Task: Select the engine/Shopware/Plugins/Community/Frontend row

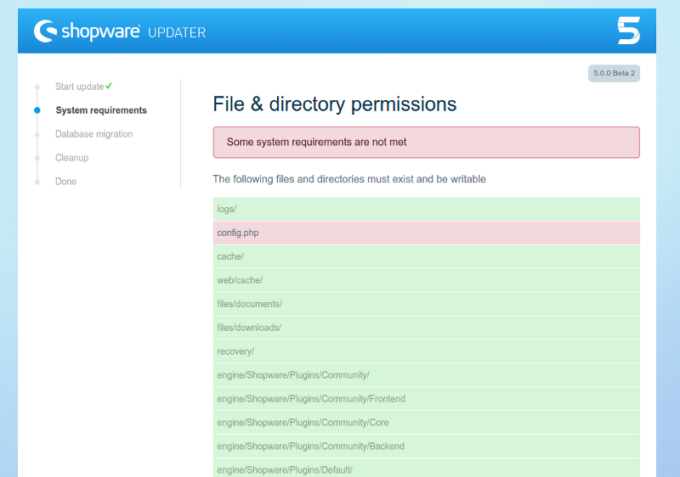Action: pyautogui.click(x=426, y=399)
